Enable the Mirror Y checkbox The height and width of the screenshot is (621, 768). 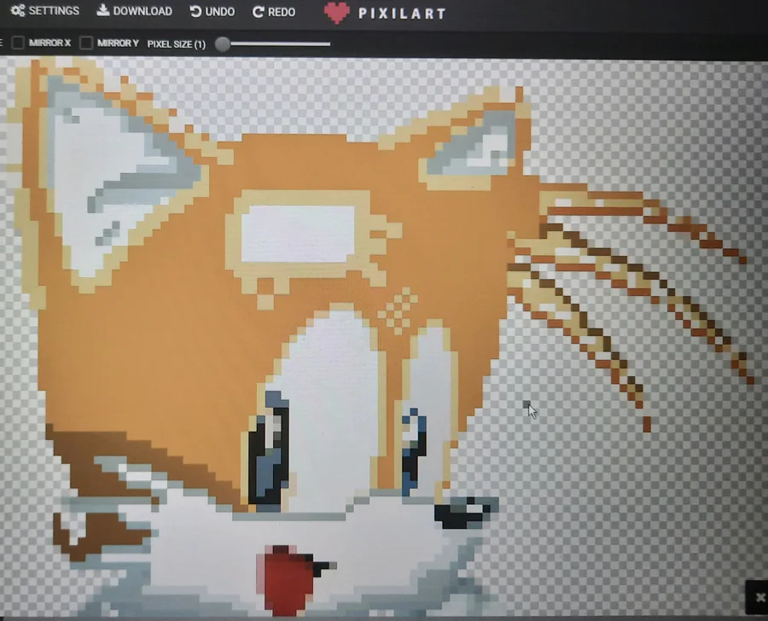(x=86, y=44)
